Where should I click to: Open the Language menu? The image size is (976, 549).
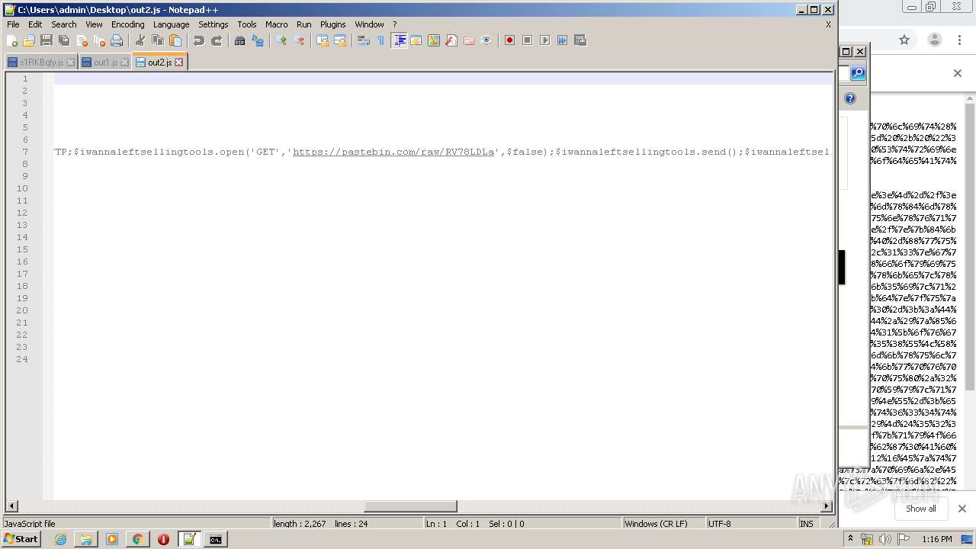[x=171, y=24]
